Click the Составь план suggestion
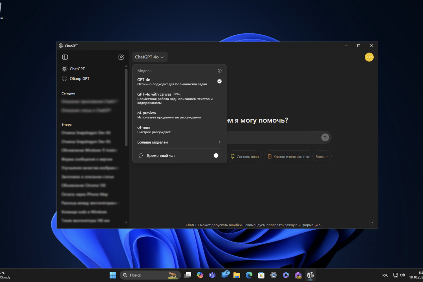The width and height of the screenshot is (423, 282). pyautogui.click(x=244, y=157)
